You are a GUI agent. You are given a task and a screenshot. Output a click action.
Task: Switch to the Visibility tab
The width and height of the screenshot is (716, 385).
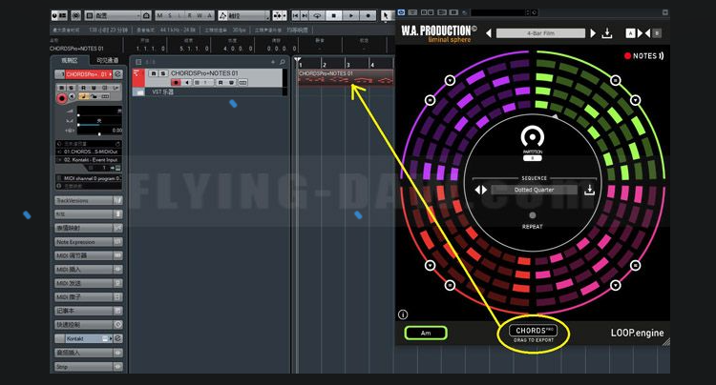point(107,60)
